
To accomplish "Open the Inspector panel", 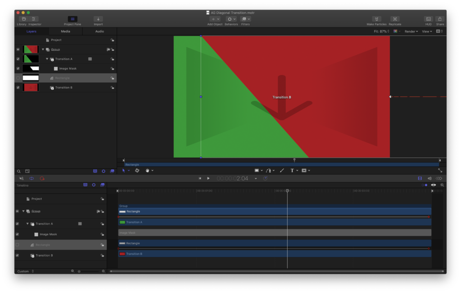I will click(x=33, y=19).
